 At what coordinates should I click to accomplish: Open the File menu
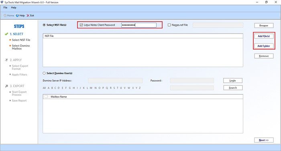point(5,8)
